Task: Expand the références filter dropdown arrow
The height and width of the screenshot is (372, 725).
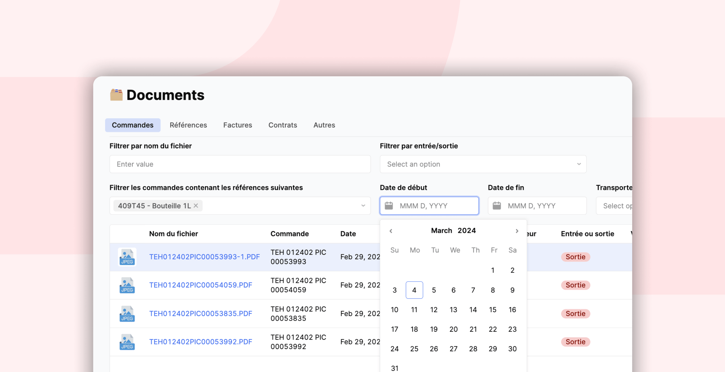Action: [x=363, y=206]
